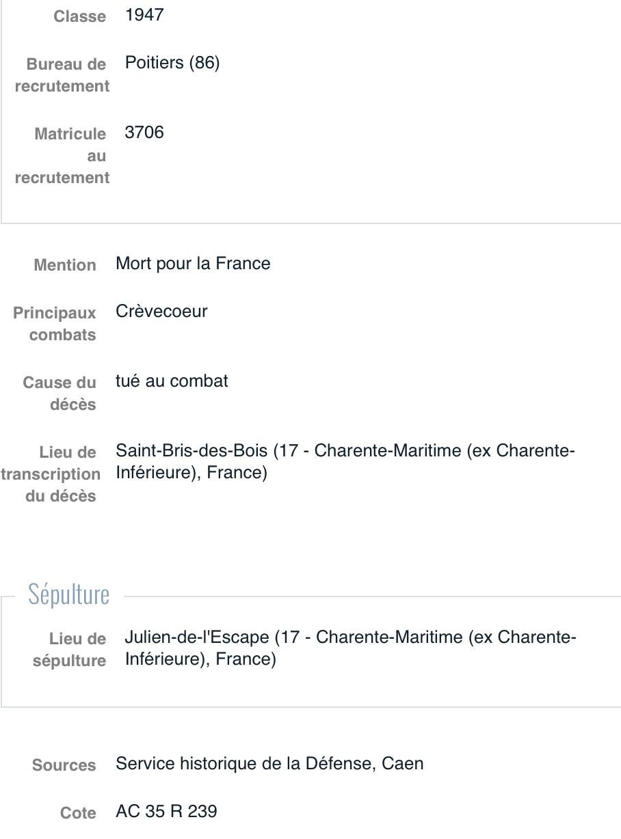Click the Saint-Bris-des-Bois transcription location
This screenshot has width=621, height=839.
(x=345, y=462)
